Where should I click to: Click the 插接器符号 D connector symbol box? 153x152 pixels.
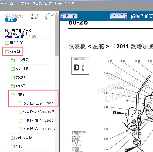[x=80, y=66]
